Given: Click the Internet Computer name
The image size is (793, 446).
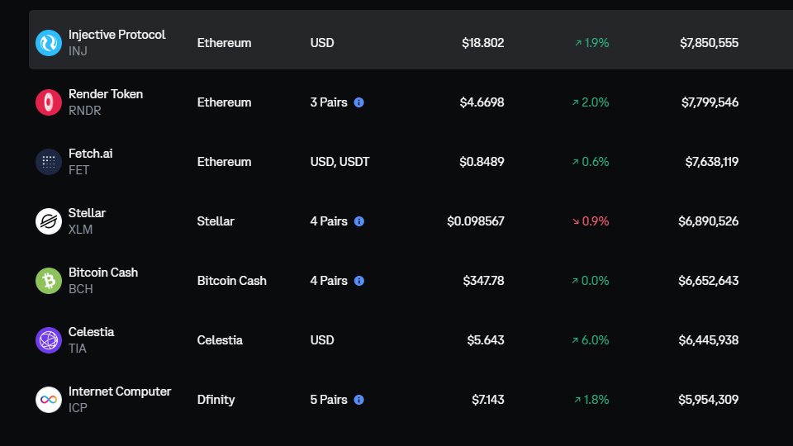Looking at the screenshot, I should [120, 391].
